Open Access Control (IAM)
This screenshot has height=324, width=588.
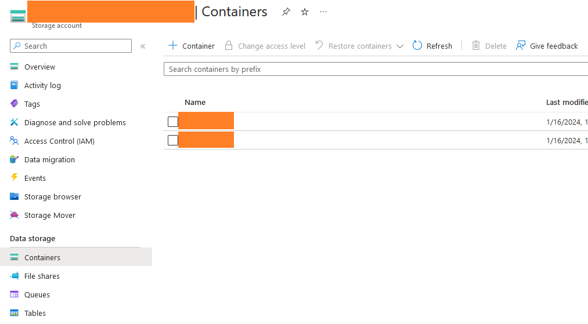coord(59,141)
